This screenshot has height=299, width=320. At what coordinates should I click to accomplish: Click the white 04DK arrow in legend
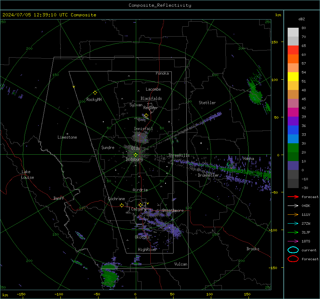pos(293,205)
